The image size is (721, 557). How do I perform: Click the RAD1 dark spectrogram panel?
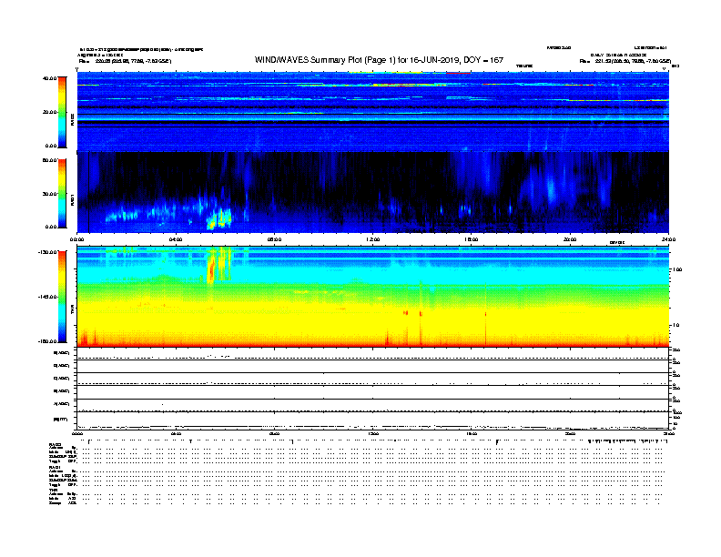tap(373, 193)
